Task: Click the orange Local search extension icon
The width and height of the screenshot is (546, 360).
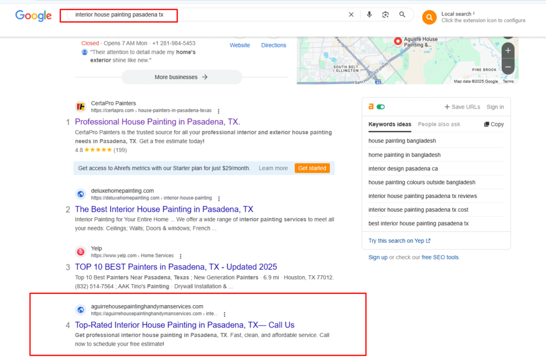Action: click(429, 17)
